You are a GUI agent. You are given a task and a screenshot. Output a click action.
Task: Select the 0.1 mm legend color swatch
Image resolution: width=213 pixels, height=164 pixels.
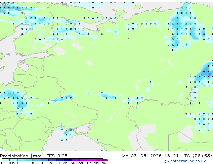click(x=6, y=160)
